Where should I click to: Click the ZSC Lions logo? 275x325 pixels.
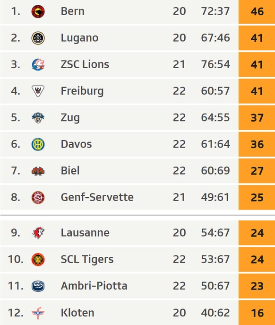pos(38,64)
